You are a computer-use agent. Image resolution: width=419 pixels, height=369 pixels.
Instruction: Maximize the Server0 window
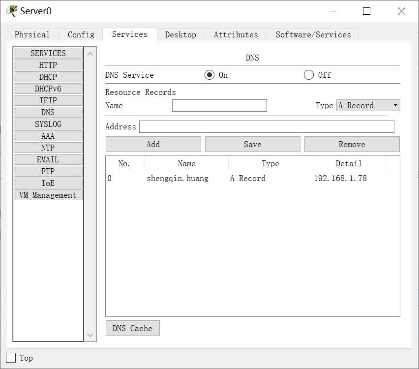tap(366, 11)
